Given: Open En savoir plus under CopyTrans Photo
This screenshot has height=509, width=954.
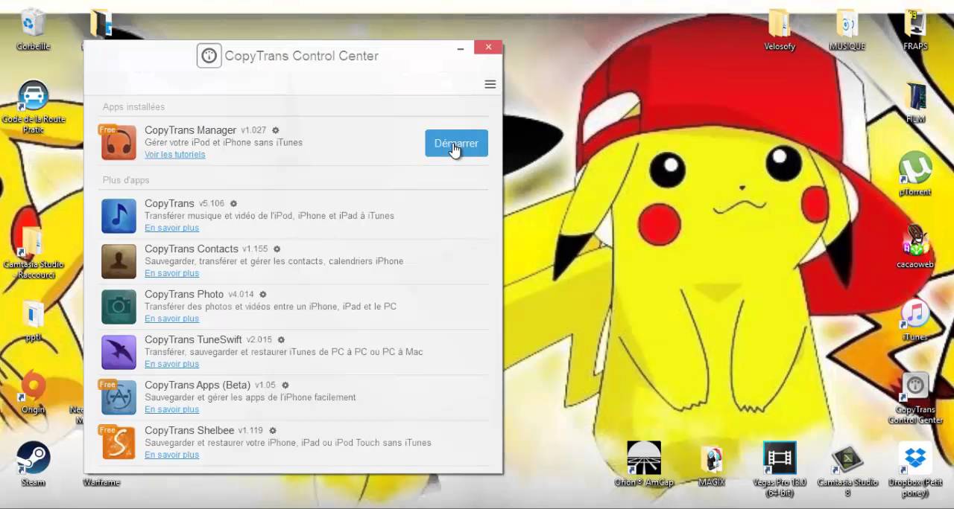Looking at the screenshot, I should pyautogui.click(x=171, y=318).
